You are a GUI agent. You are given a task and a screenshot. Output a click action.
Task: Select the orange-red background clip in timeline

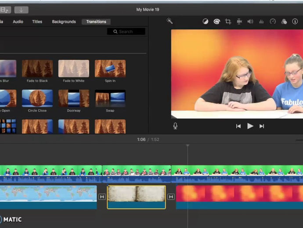point(240,197)
